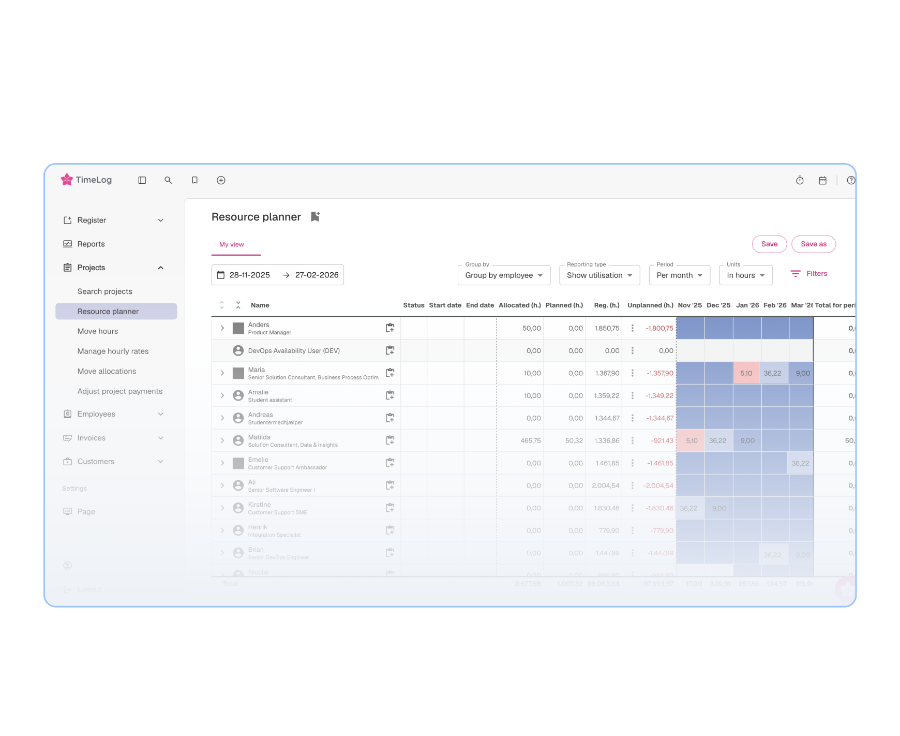Pin Resource planner using the bookmark flag icon
Image resolution: width=900 pixels, height=736 pixels.
click(x=315, y=216)
